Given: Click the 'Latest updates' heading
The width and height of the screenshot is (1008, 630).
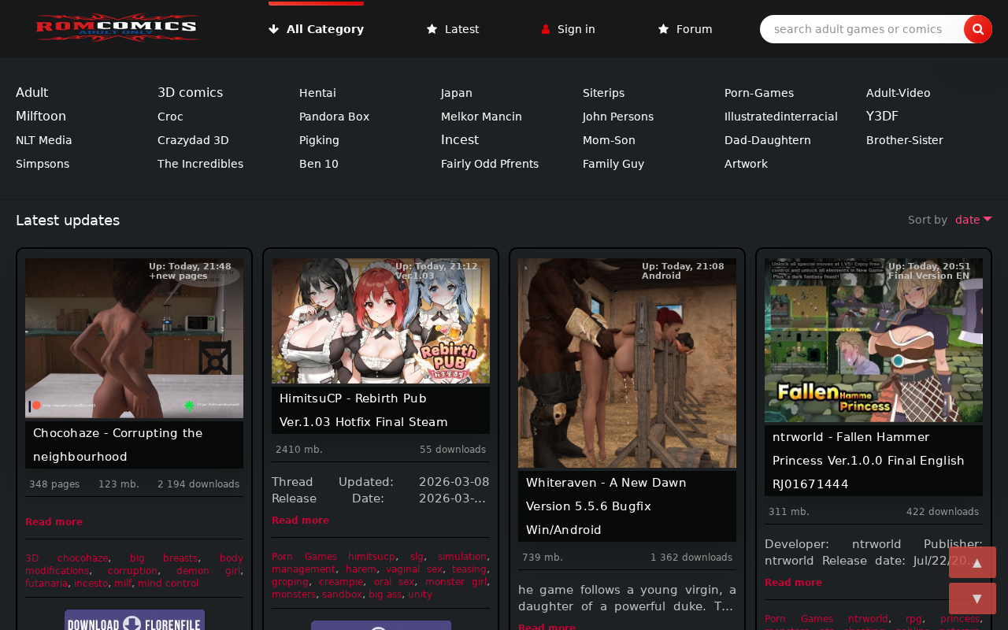Looking at the screenshot, I should click(x=68, y=220).
